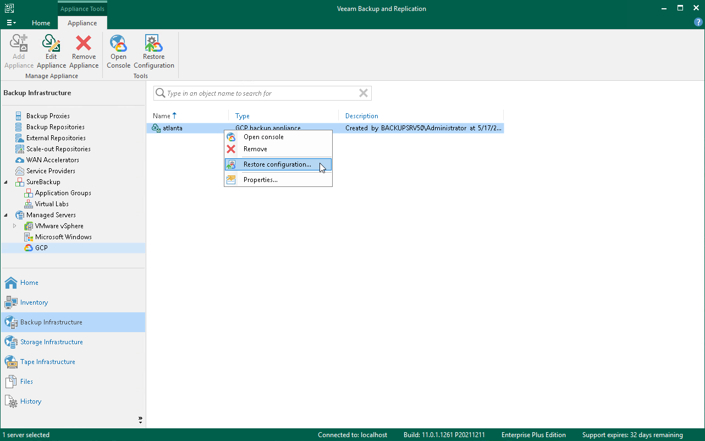Click the Veeam app icon in title bar
The image size is (705, 441).
[9, 8]
